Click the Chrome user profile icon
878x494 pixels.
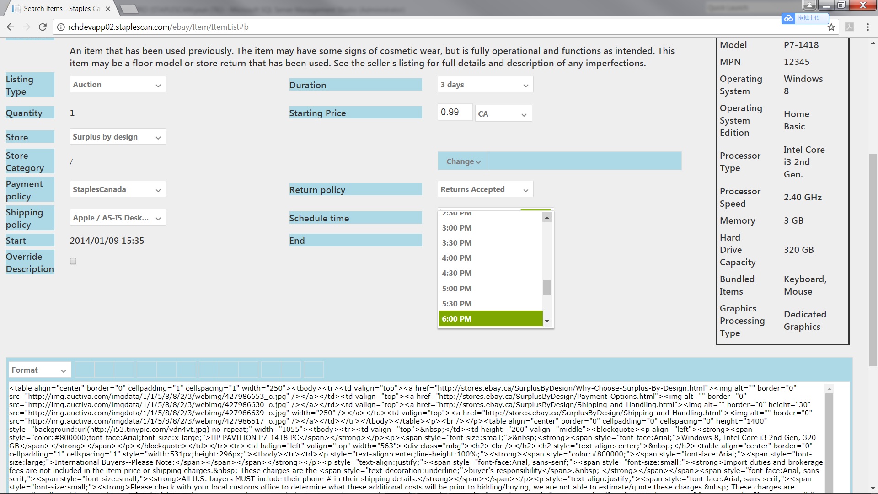point(809,5)
